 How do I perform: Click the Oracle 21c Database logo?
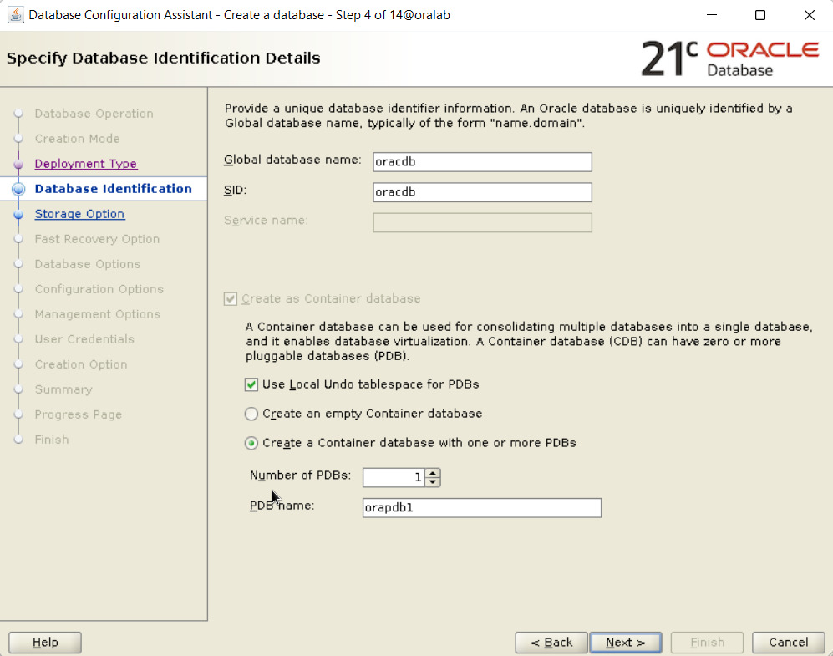(729, 58)
